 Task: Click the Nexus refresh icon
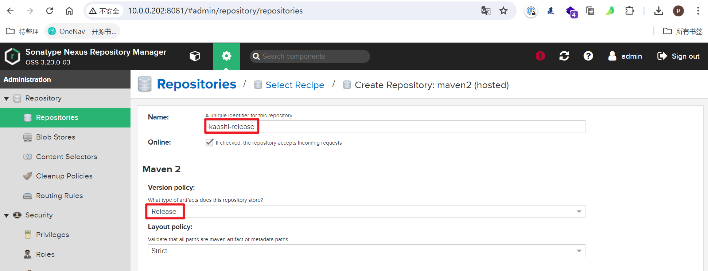[x=564, y=56]
